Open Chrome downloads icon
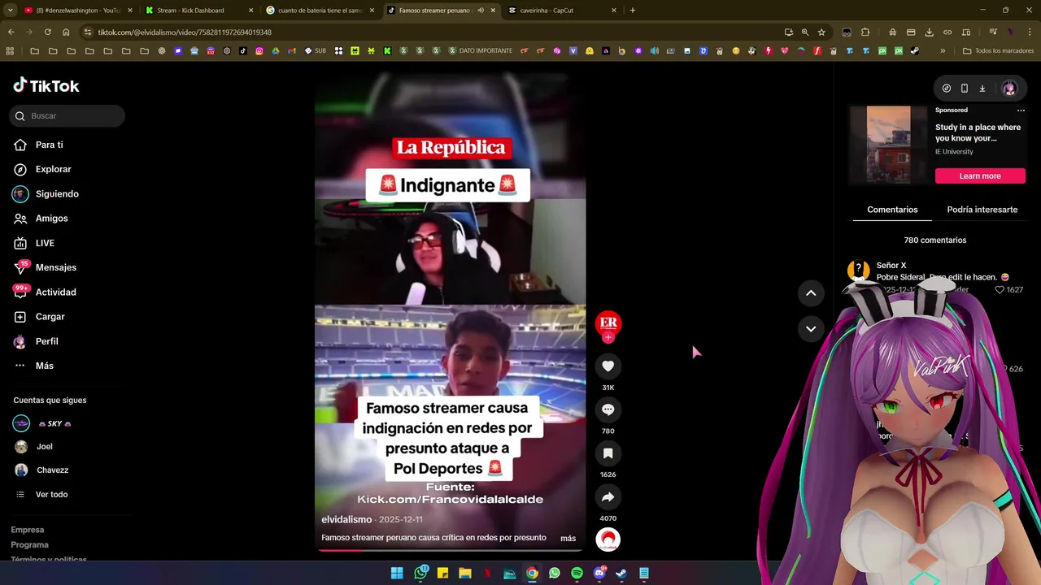 tap(930, 32)
